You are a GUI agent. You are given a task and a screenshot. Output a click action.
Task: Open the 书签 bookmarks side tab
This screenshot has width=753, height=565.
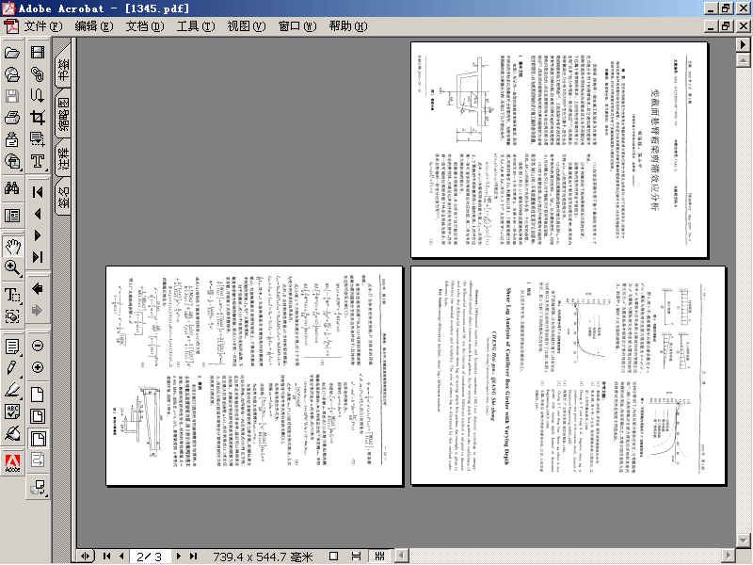coord(63,69)
